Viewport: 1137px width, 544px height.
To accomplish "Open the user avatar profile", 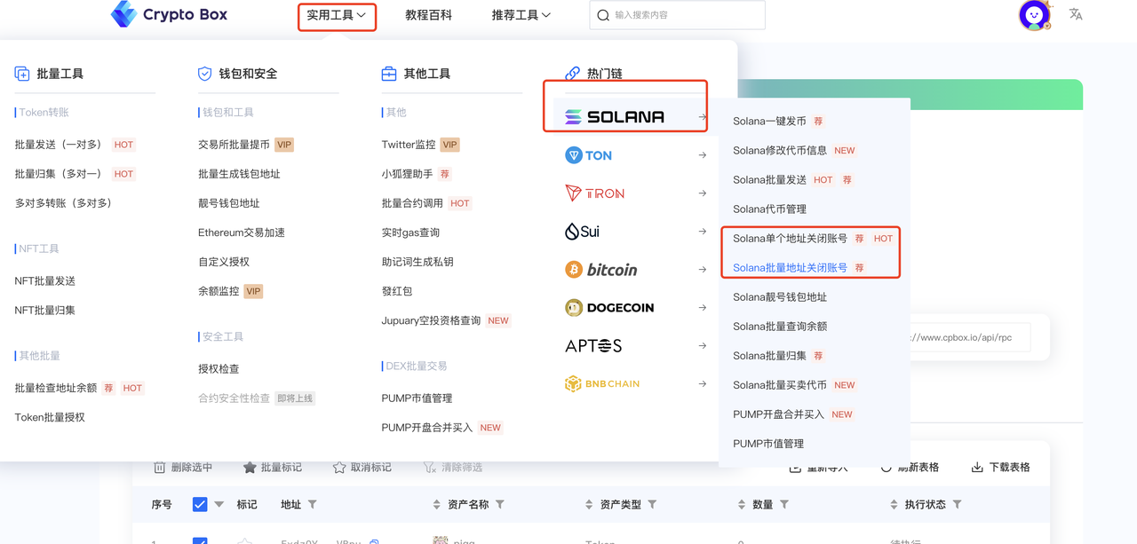I will (x=1034, y=15).
